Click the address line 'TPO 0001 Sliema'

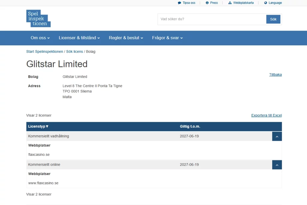click(77, 91)
